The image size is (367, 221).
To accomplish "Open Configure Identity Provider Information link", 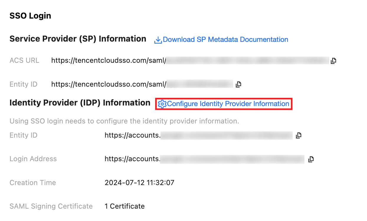I will (x=228, y=104).
